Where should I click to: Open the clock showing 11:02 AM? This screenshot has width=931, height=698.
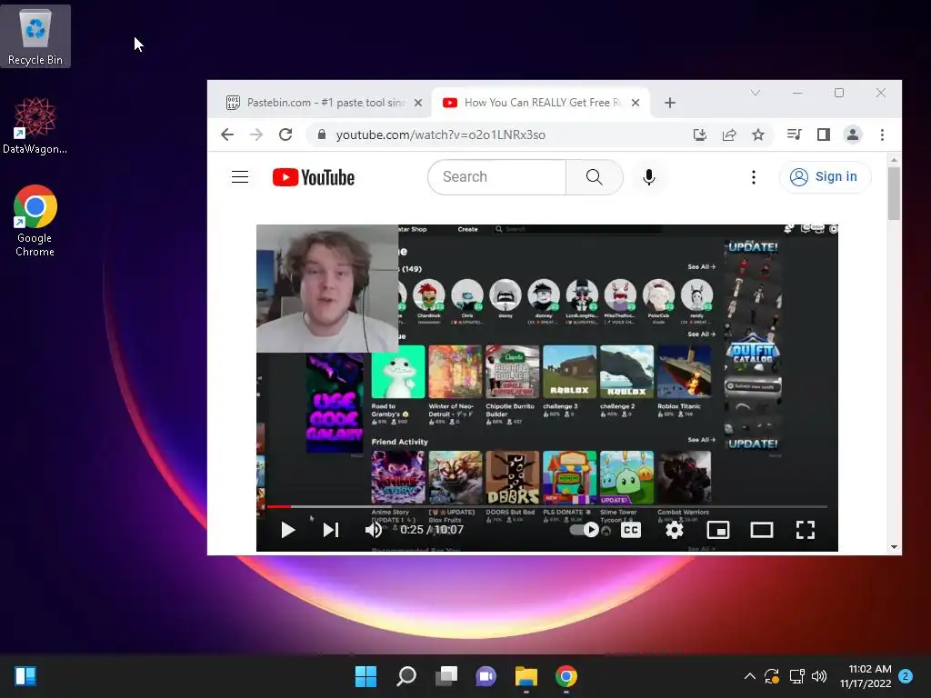[x=866, y=676]
